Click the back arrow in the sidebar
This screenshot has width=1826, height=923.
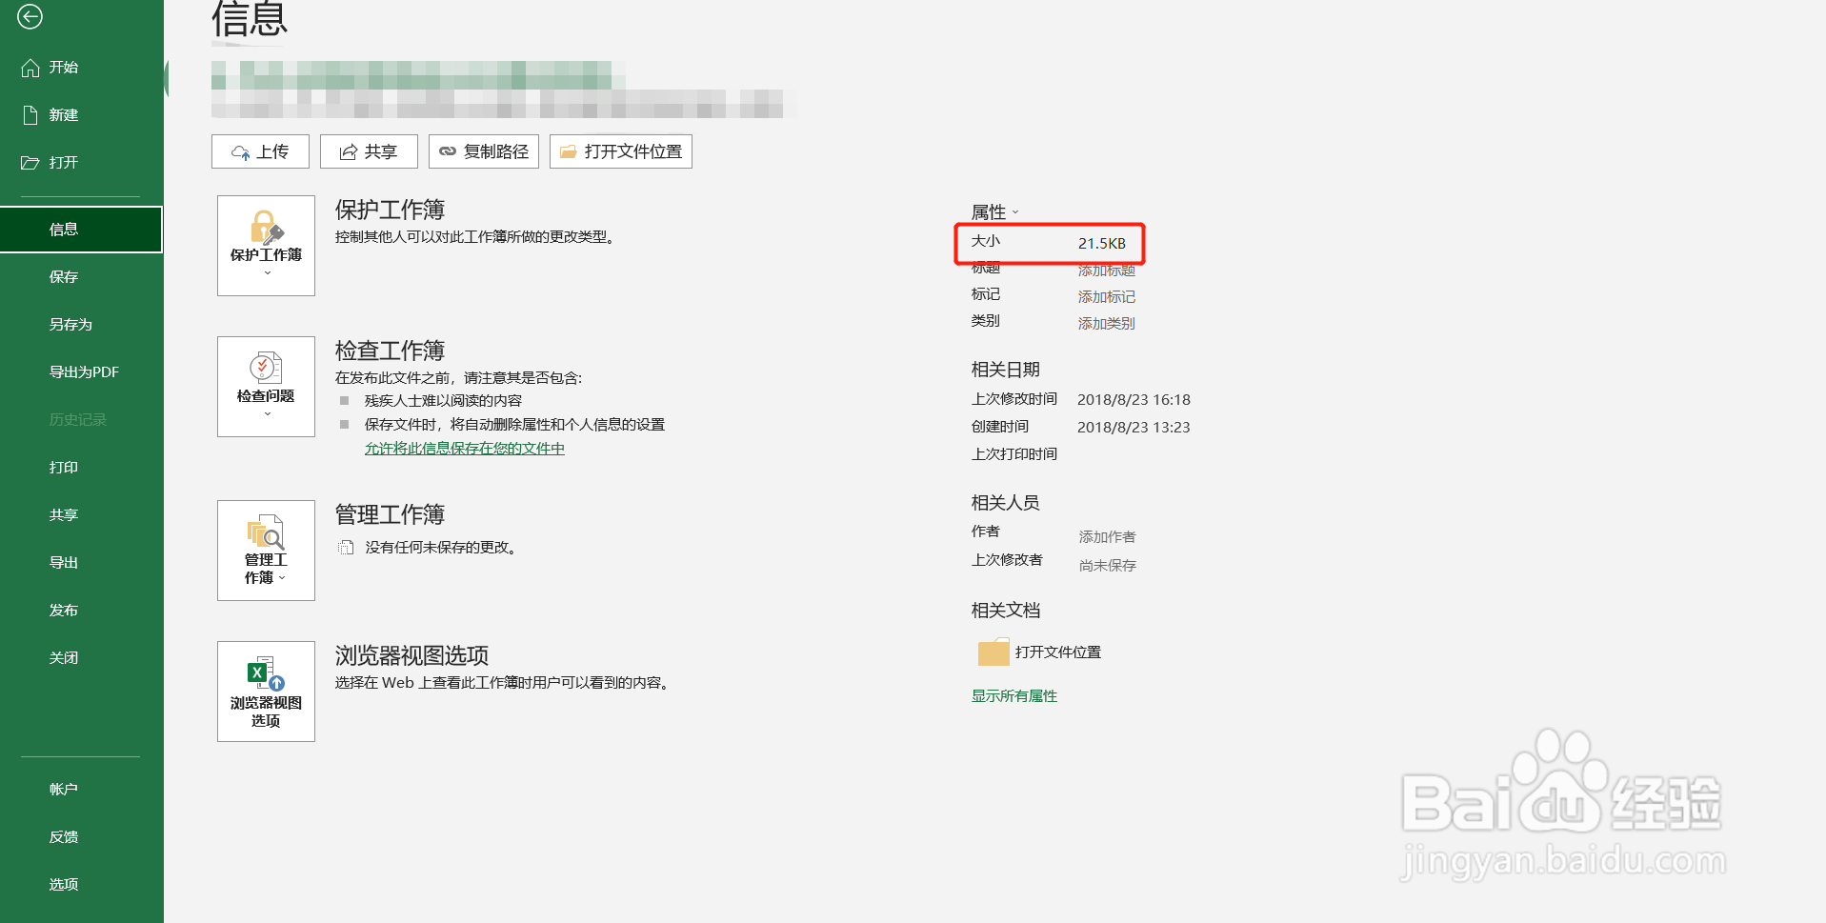[x=30, y=17]
